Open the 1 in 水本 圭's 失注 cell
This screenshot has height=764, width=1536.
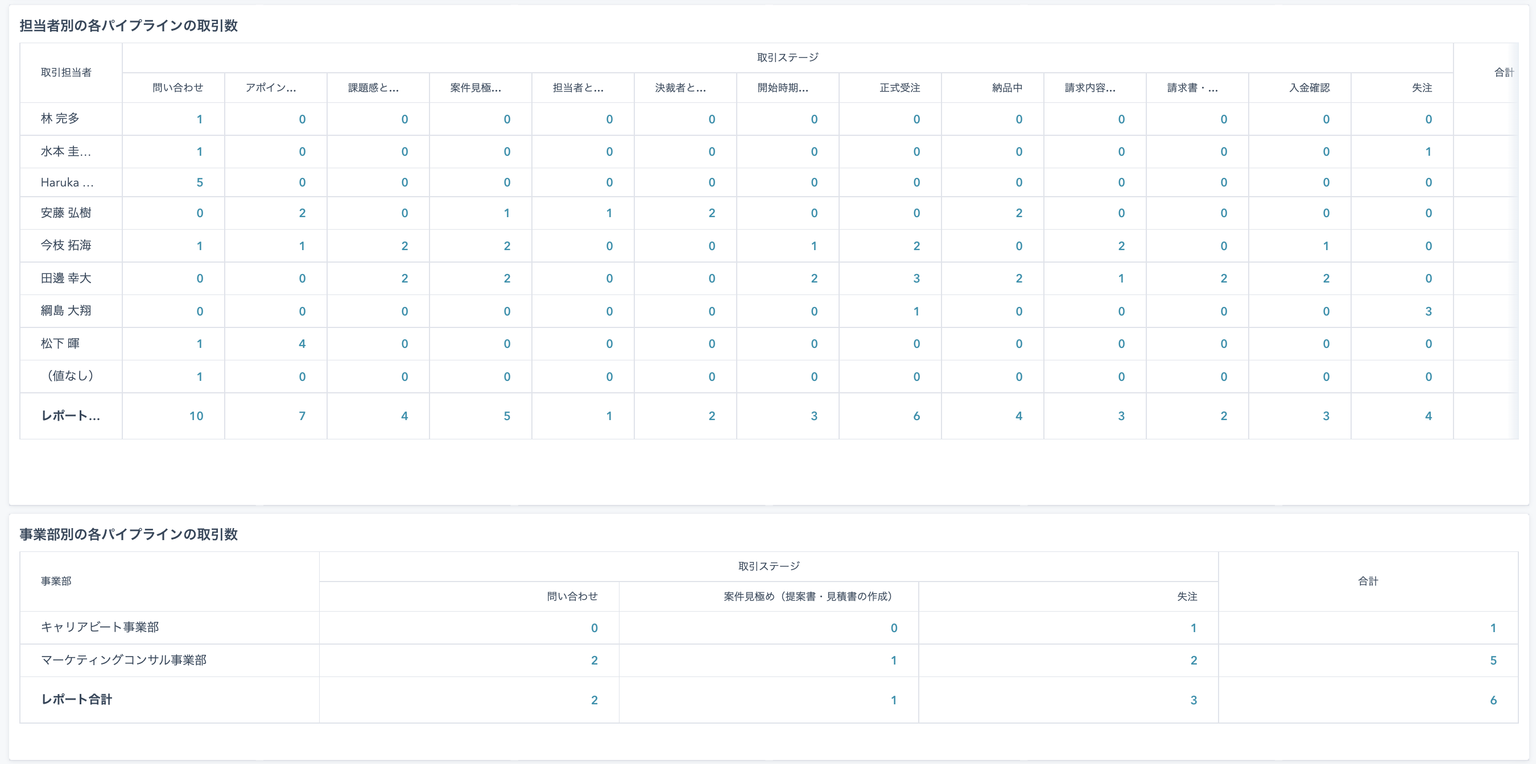coord(1428,151)
